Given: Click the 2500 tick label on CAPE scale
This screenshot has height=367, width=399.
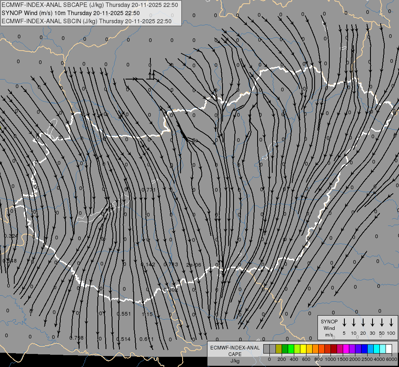Looking at the screenshot, I should [367, 359].
